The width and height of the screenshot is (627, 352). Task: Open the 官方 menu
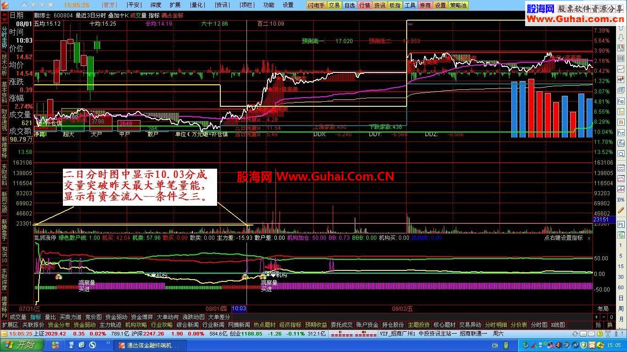point(109,5)
